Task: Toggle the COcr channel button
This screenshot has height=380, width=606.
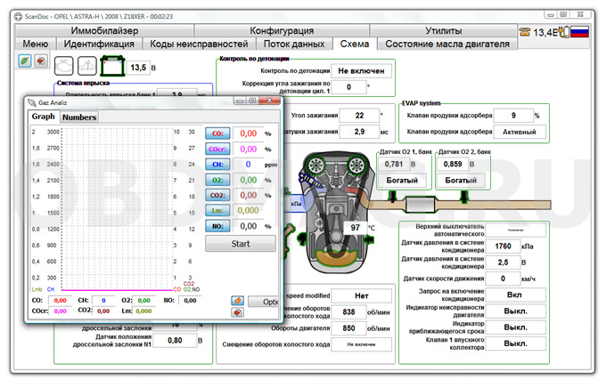Action: point(217,150)
